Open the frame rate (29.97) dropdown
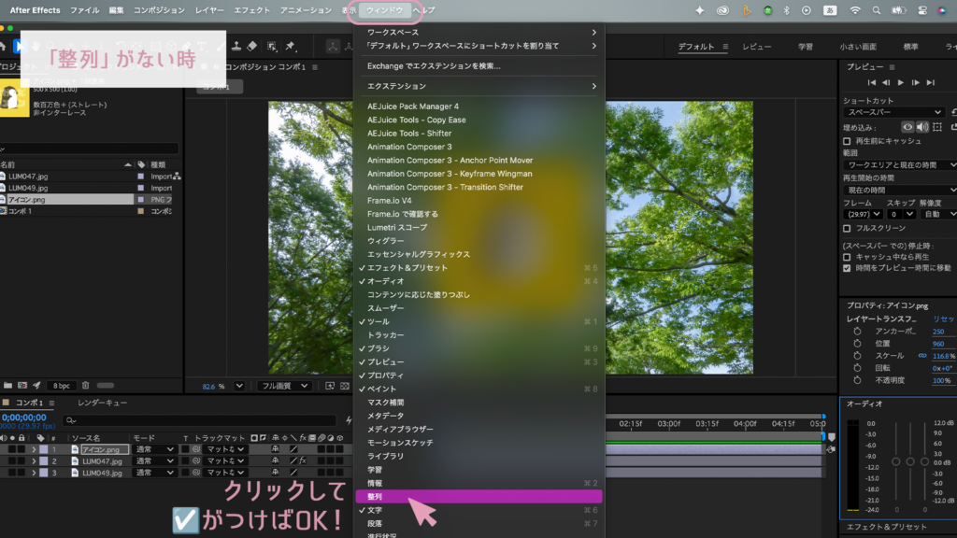The width and height of the screenshot is (957, 538). click(863, 214)
